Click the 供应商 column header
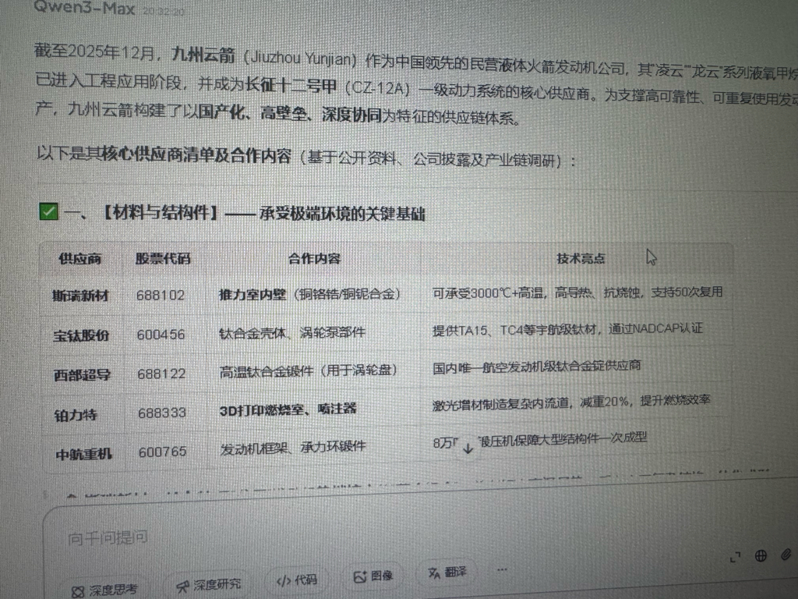Image resolution: width=798 pixels, height=599 pixels. 80,259
